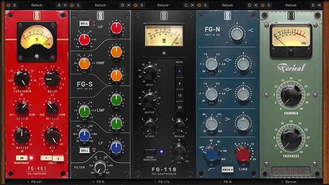Screen dimensions: 329x185
Task: Click the orange HMF frequency knob on FG-S
Action: (84, 64)
